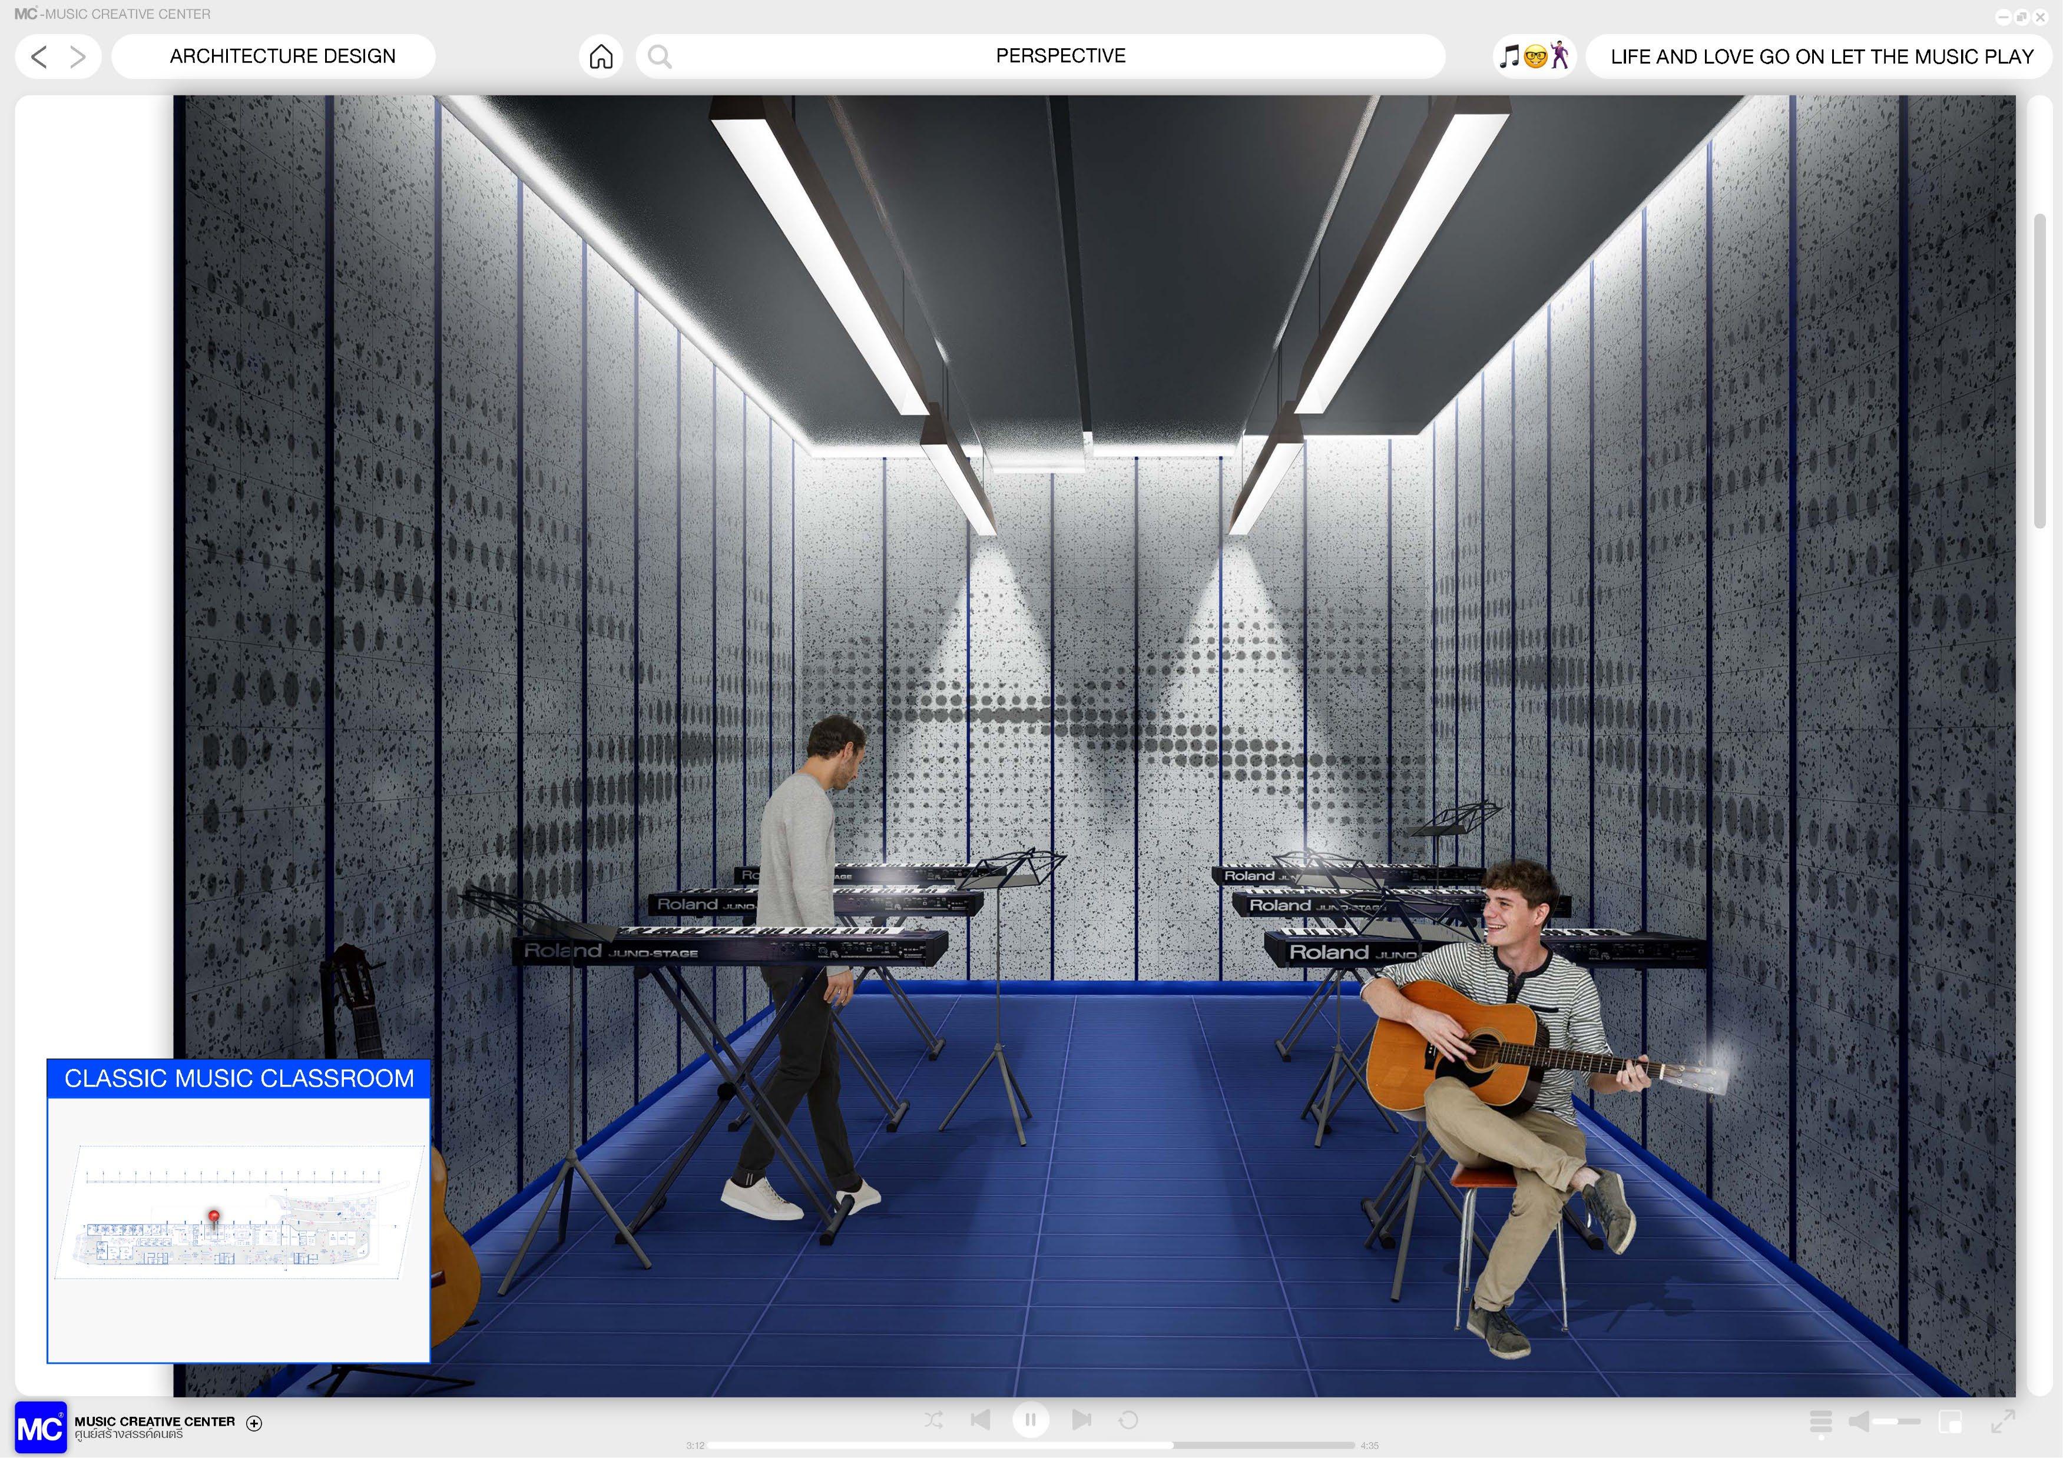2063x1458 pixels.
Task: Go forward with the right arrow
Action: click(78, 57)
